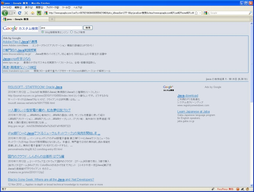
Task: Focus the custom search input containing 'java'
Action: coord(61,28)
